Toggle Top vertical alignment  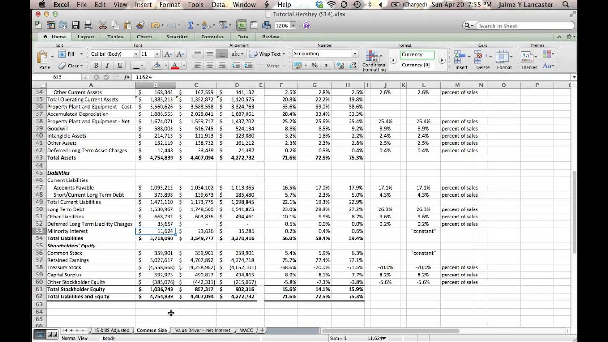pos(198,54)
